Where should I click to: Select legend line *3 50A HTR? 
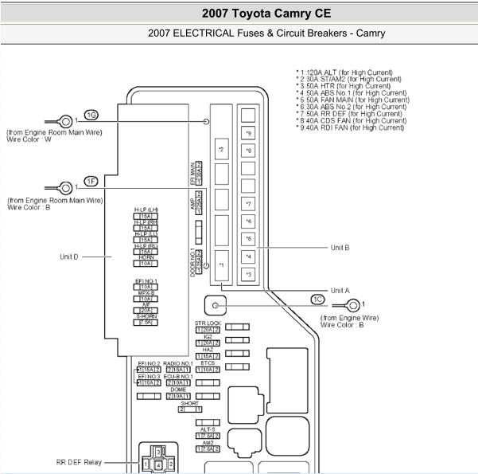coord(344,86)
